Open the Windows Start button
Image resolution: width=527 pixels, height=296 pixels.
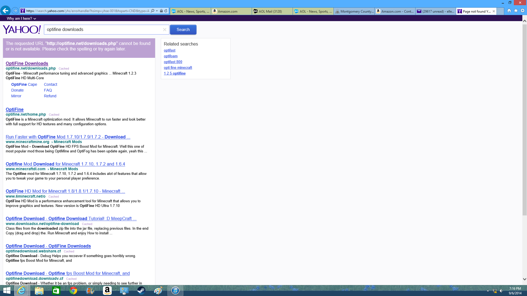click(x=7, y=291)
